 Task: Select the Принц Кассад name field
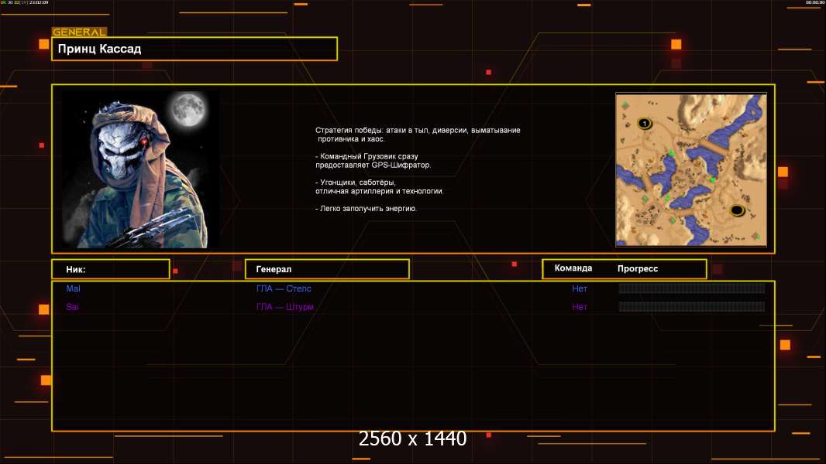point(194,49)
